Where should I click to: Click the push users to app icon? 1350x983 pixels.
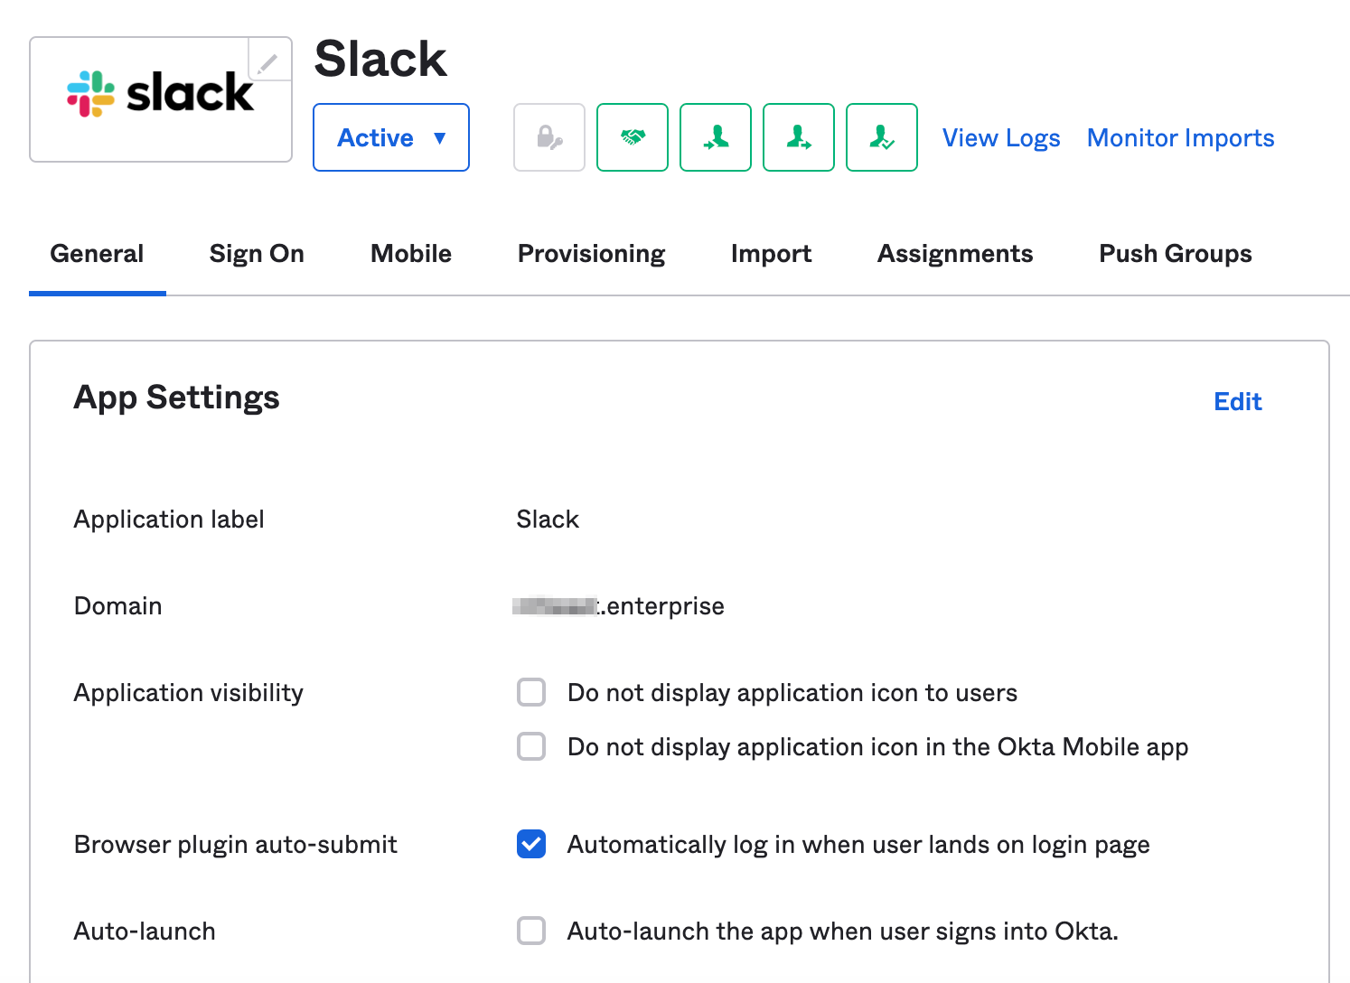coord(798,137)
